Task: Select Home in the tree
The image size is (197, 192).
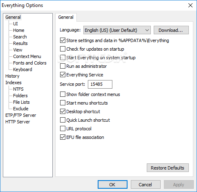Action: (19, 30)
